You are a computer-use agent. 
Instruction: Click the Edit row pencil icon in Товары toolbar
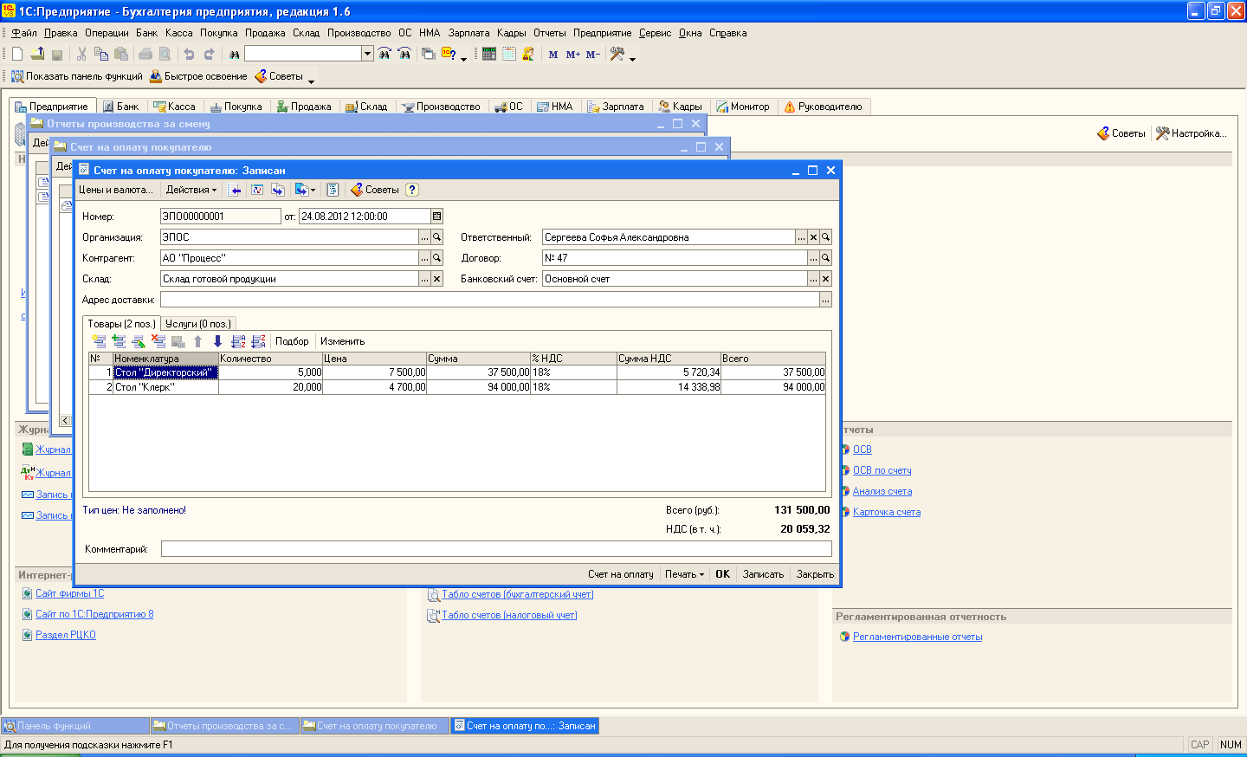[x=139, y=341]
